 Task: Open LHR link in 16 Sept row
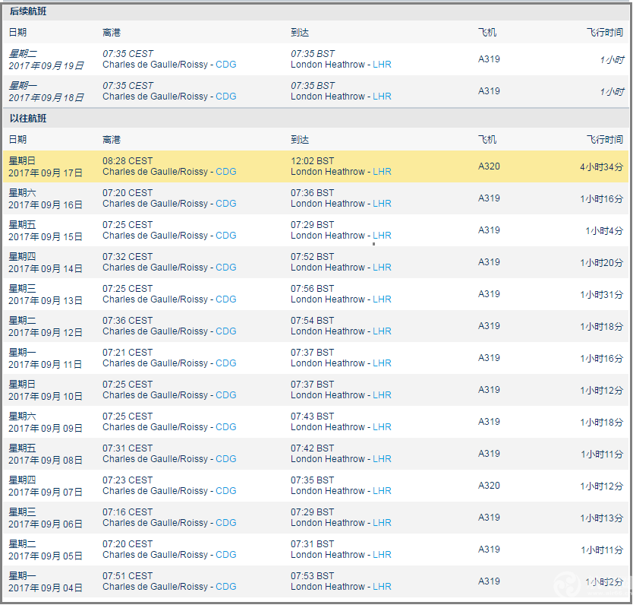pyautogui.click(x=382, y=204)
